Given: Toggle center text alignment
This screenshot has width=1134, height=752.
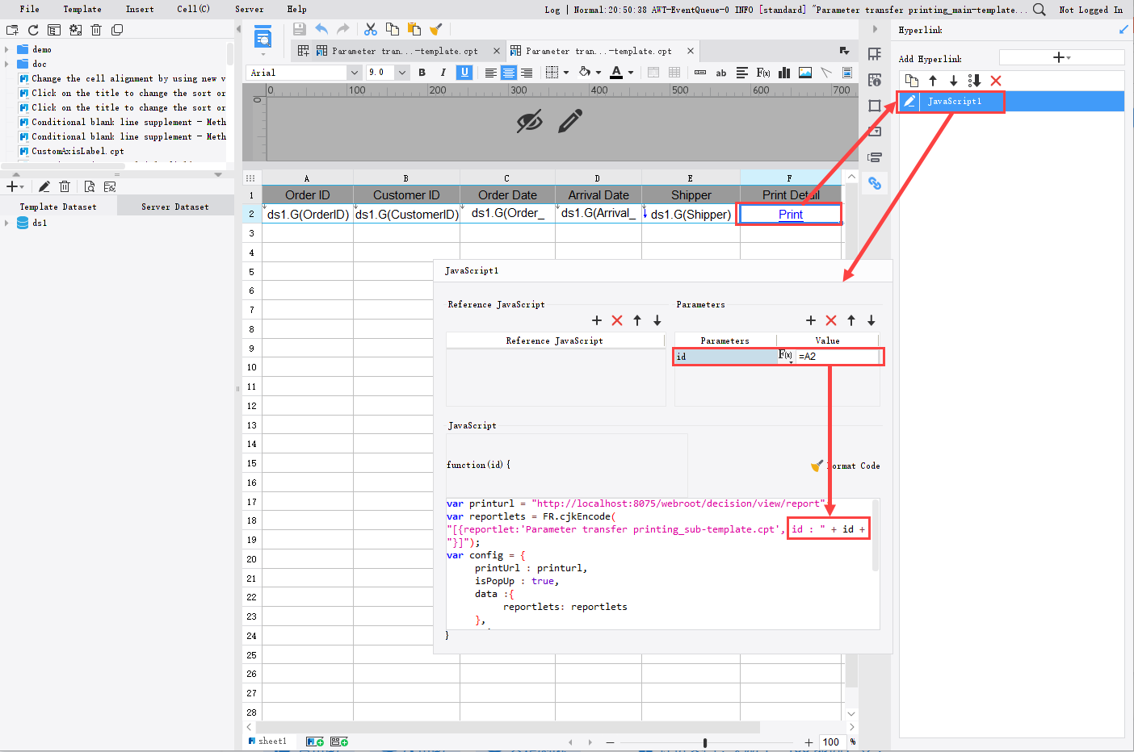Looking at the screenshot, I should click(x=507, y=72).
